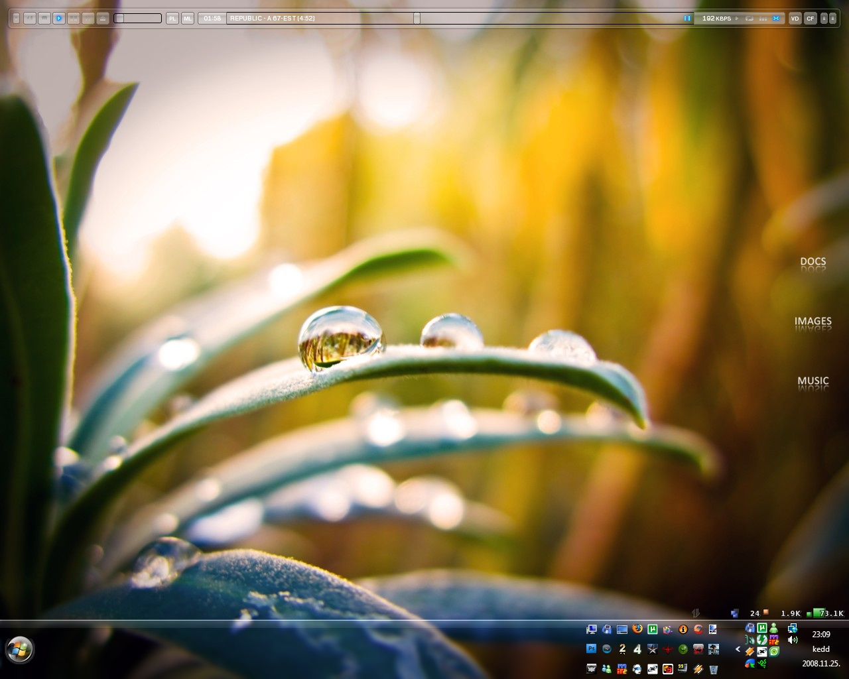The width and height of the screenshot is (849, 679).
Task: Click the number 2 game icon
Action: (x=622, y=649)
